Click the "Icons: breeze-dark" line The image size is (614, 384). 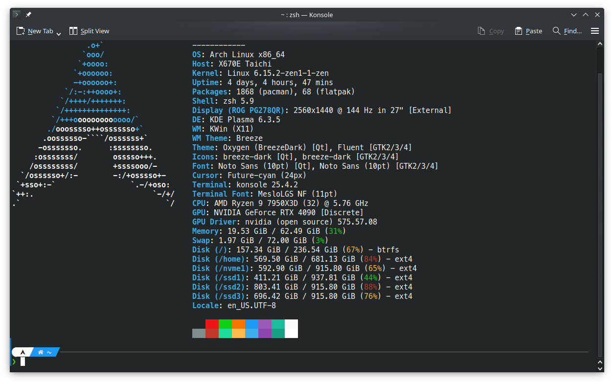(x=296, y=157)
